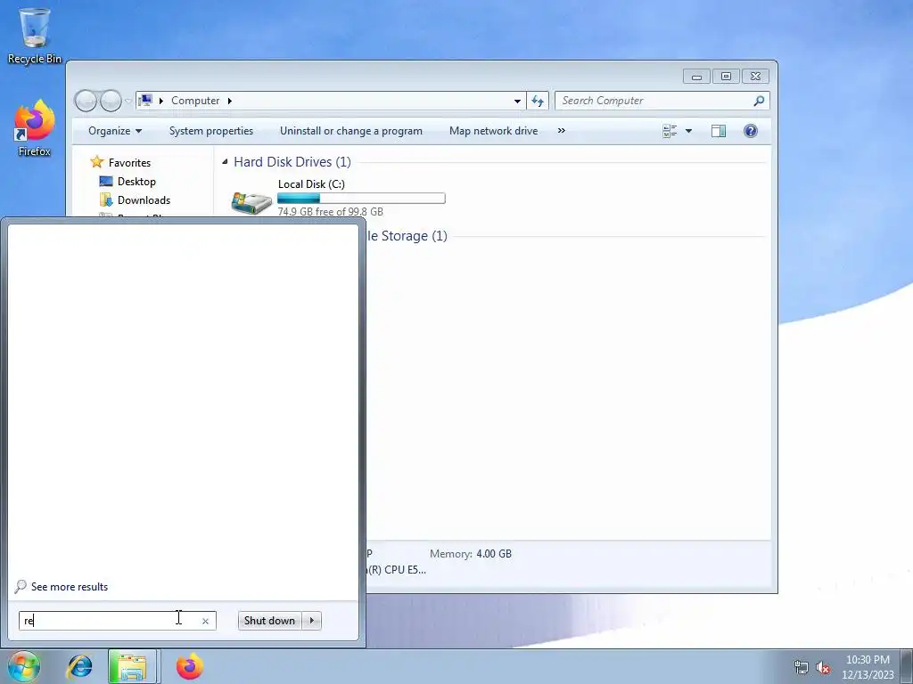Open System properties
Image resolution: width=913 pixels, height=684 pixels.
(x=210, y=131)
